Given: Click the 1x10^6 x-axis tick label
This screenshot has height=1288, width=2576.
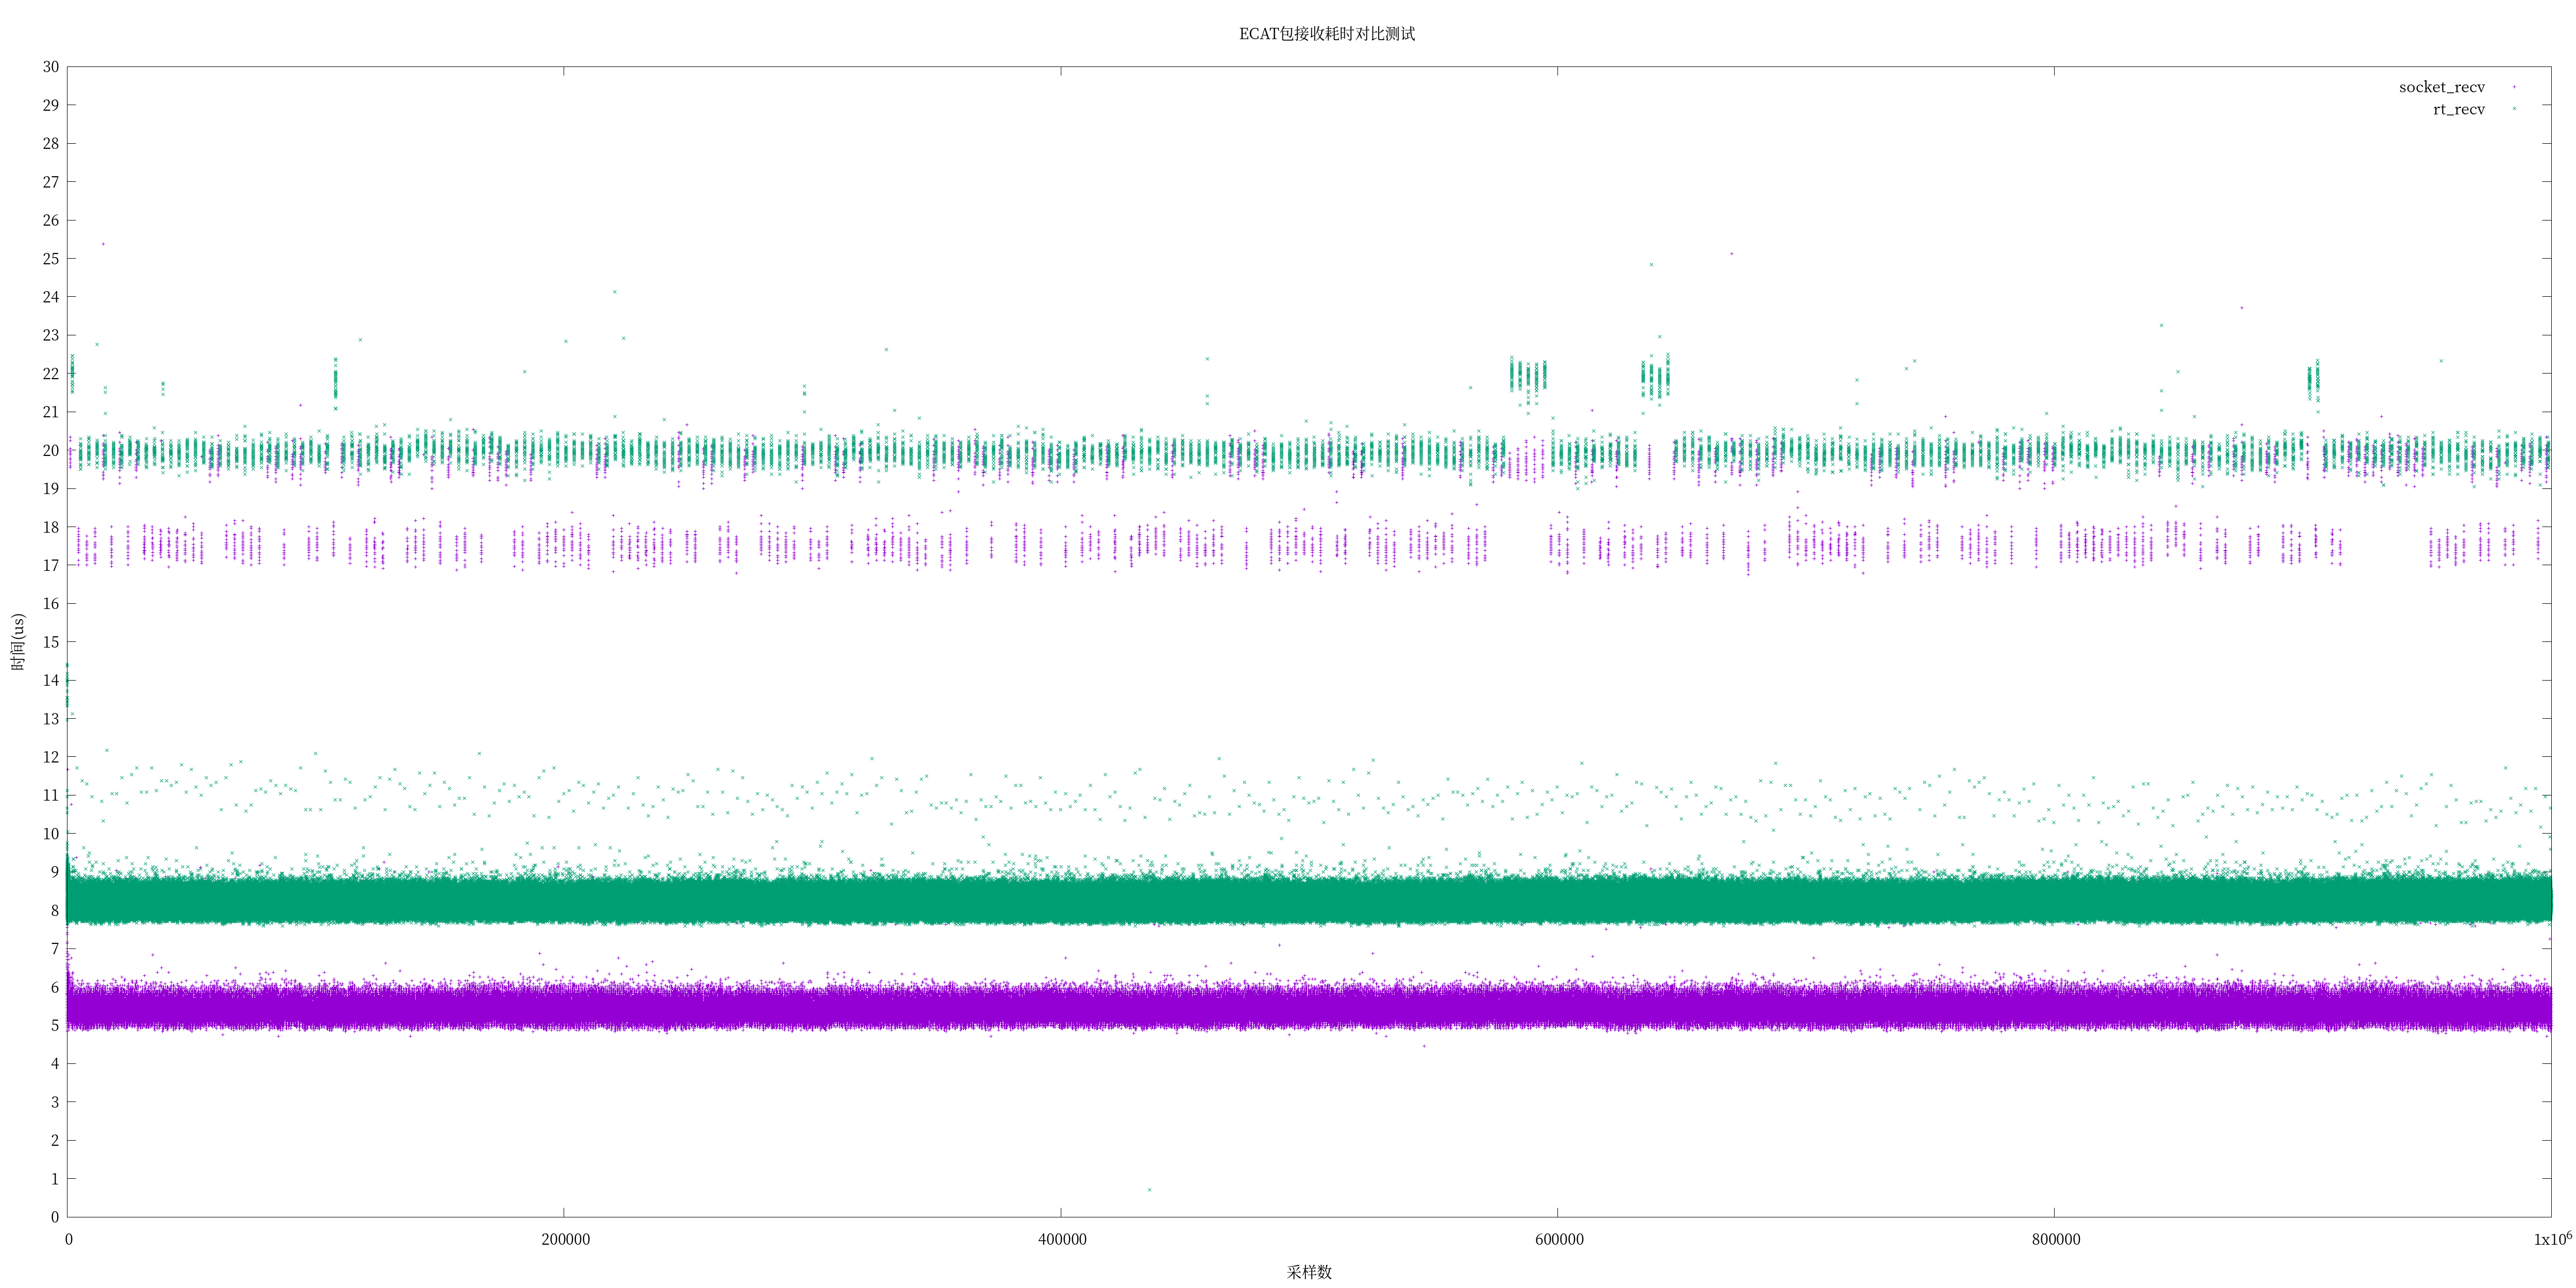Looking at the screenshot, I should click(2552, 1239).
